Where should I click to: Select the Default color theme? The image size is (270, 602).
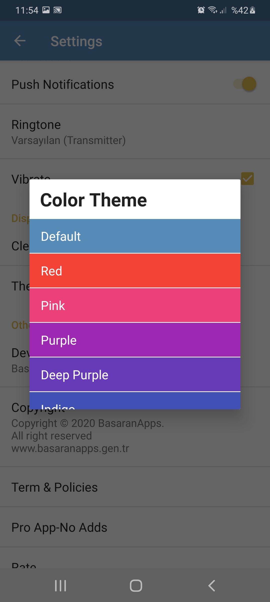pos(135,236)
